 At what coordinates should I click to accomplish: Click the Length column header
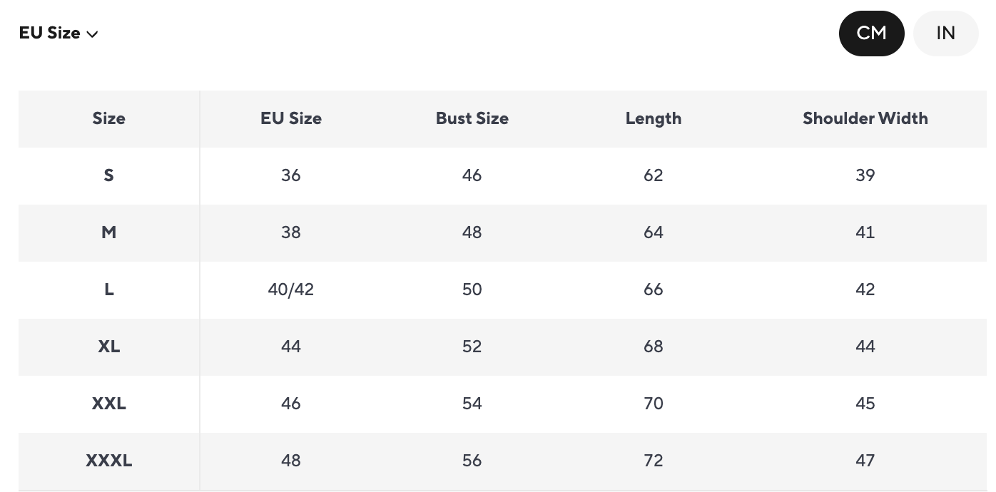[654, 118]
